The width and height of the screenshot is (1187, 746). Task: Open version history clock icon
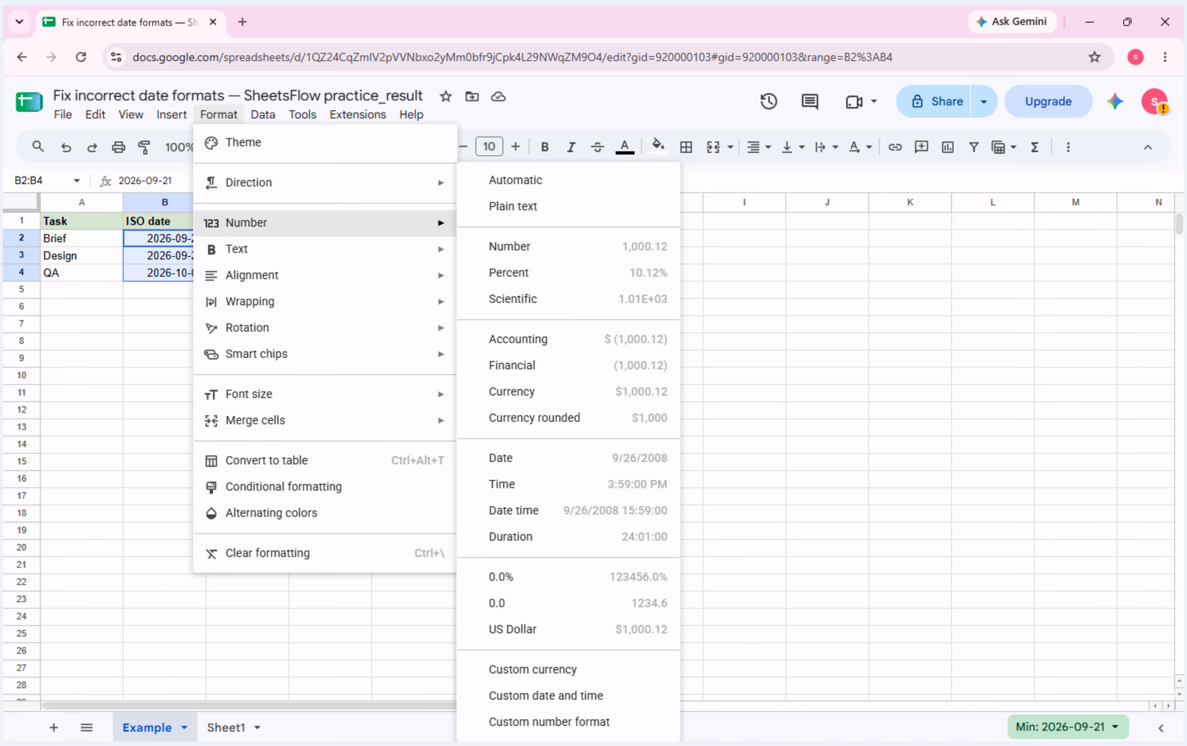pos(768,101)
